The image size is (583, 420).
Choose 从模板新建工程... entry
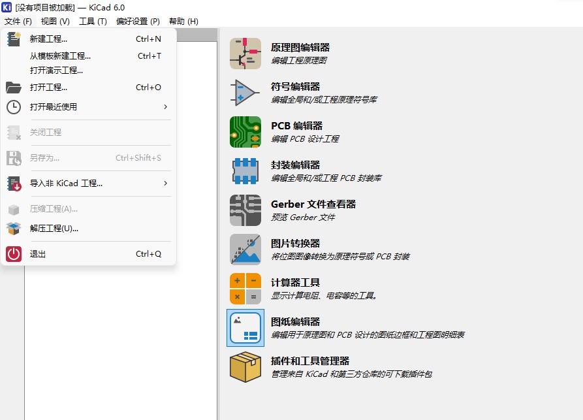click(89, 56)
